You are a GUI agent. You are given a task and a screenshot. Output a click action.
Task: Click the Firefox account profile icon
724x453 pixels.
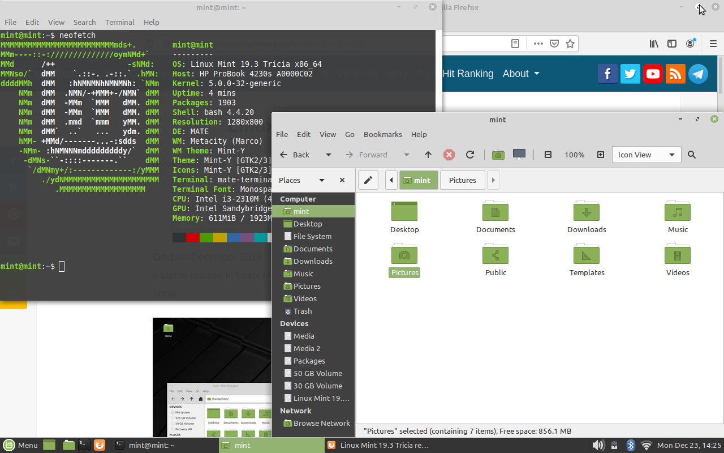coord(690,43)
